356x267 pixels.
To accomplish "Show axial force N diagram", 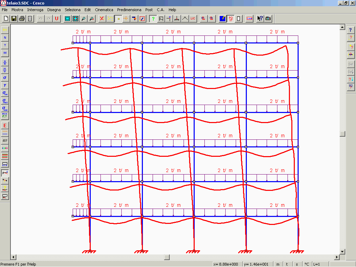I will coord(5,38).
